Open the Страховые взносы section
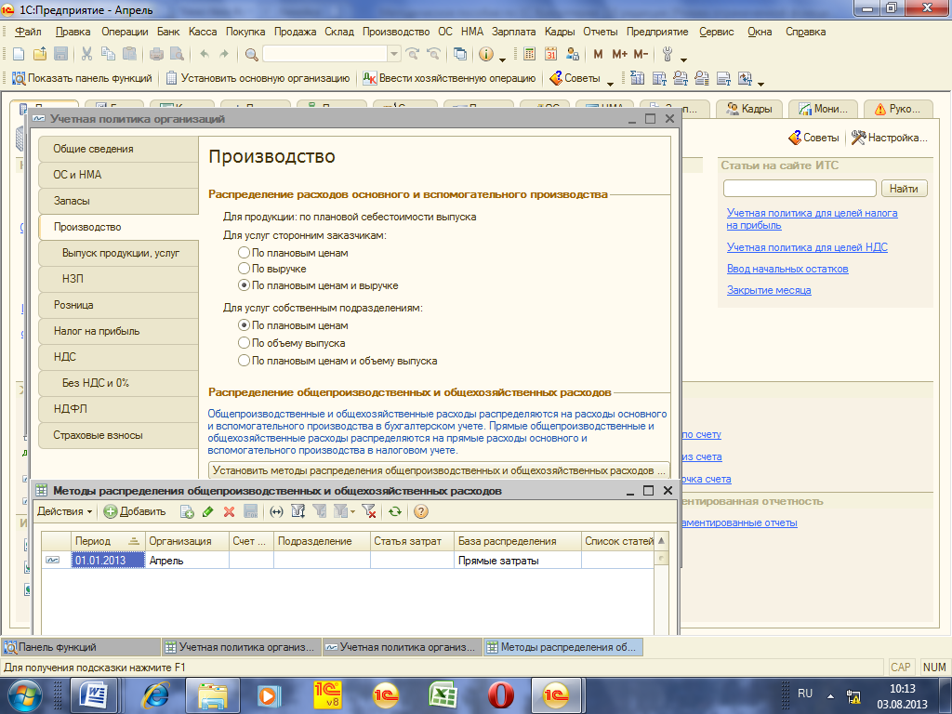Viewport: 952px width, 714px height. tap(118, 435)
